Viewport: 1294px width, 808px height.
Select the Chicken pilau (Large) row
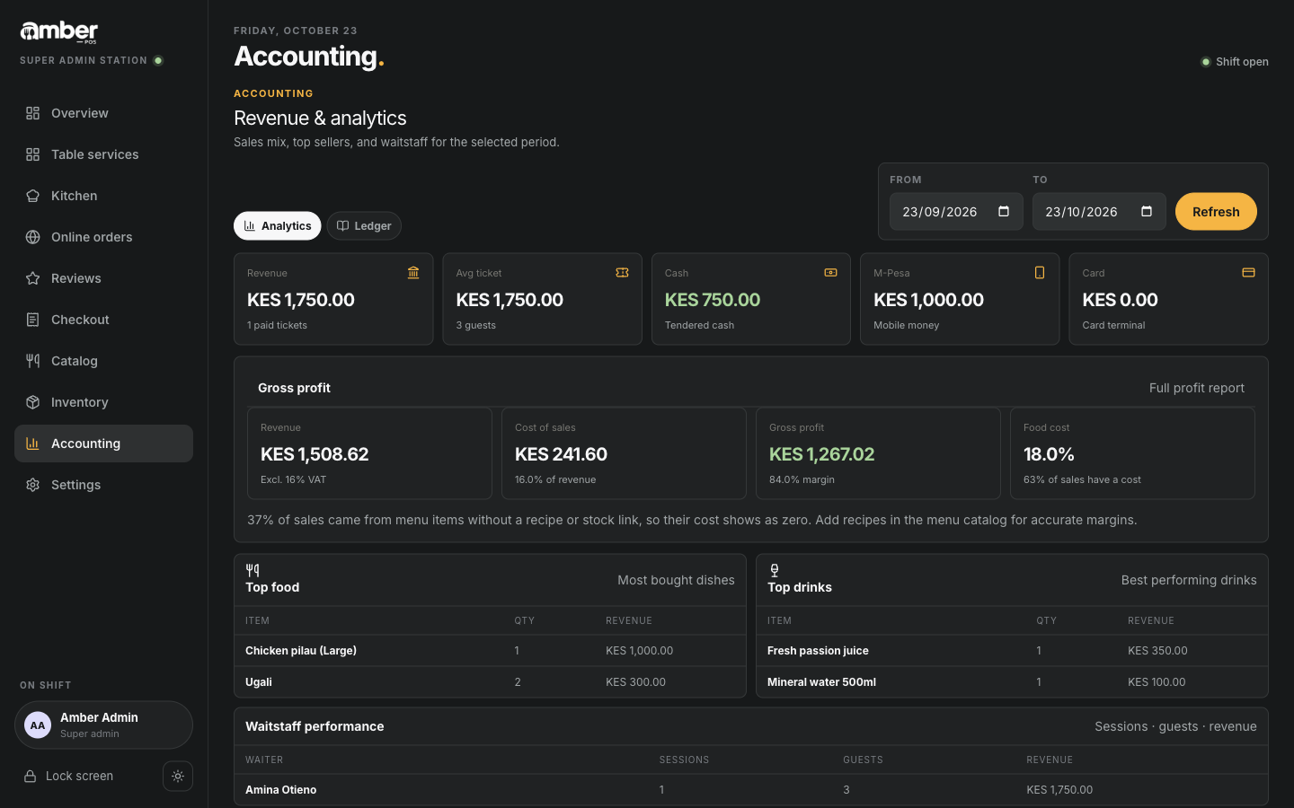click(x=490, y=651)
